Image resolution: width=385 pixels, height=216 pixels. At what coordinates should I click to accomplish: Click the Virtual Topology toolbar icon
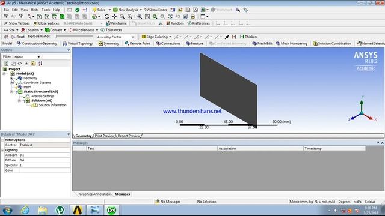pos(78,43)
